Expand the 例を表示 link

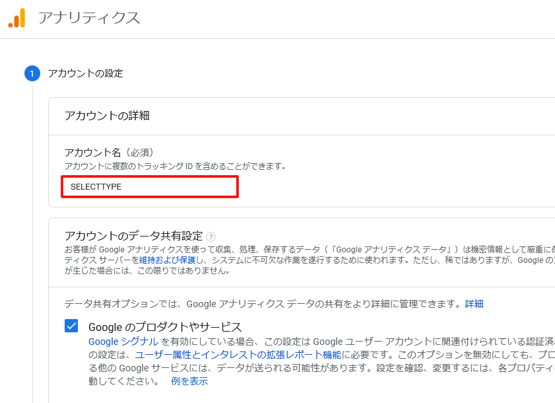pyautogui.click(x=189, y=381)
